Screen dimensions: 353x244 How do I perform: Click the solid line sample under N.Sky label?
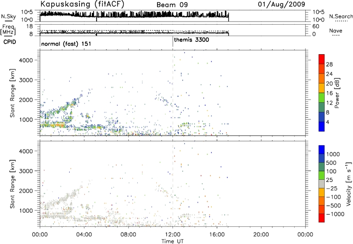(8, 21)
